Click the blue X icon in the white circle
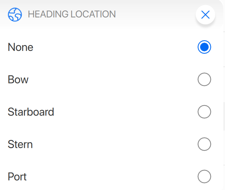 pyautogui.click(x=205, y=15)
